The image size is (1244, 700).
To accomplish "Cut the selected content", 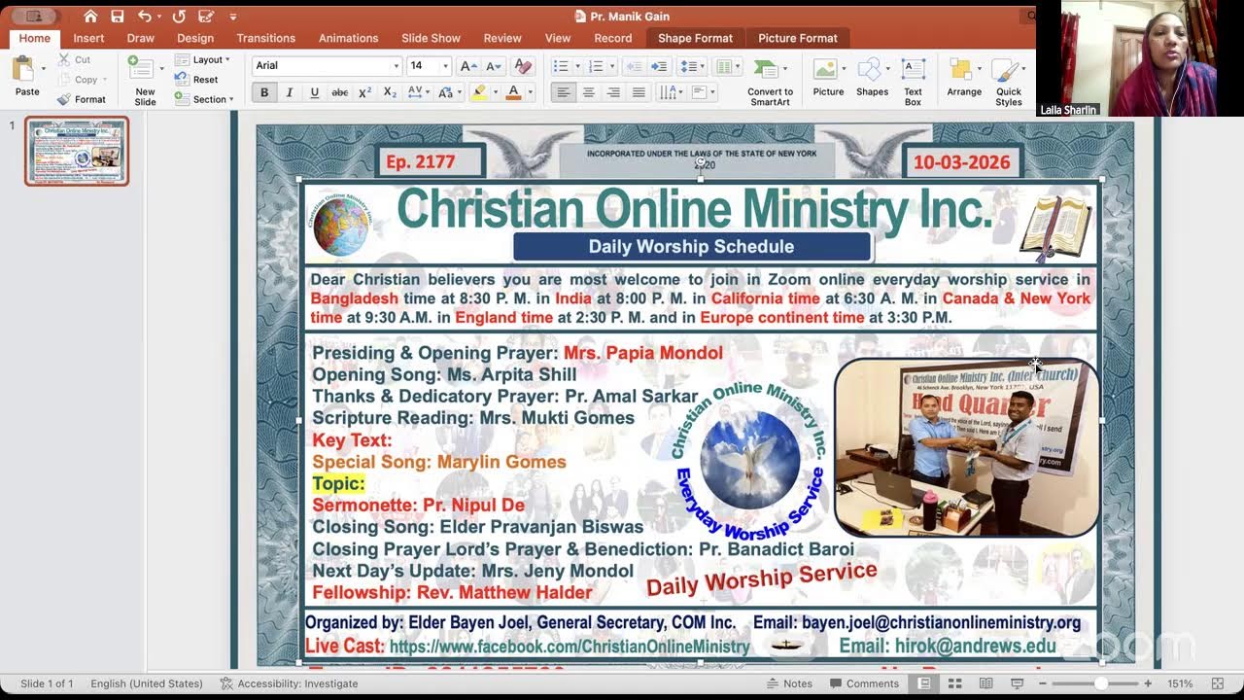I will (75, 59).
